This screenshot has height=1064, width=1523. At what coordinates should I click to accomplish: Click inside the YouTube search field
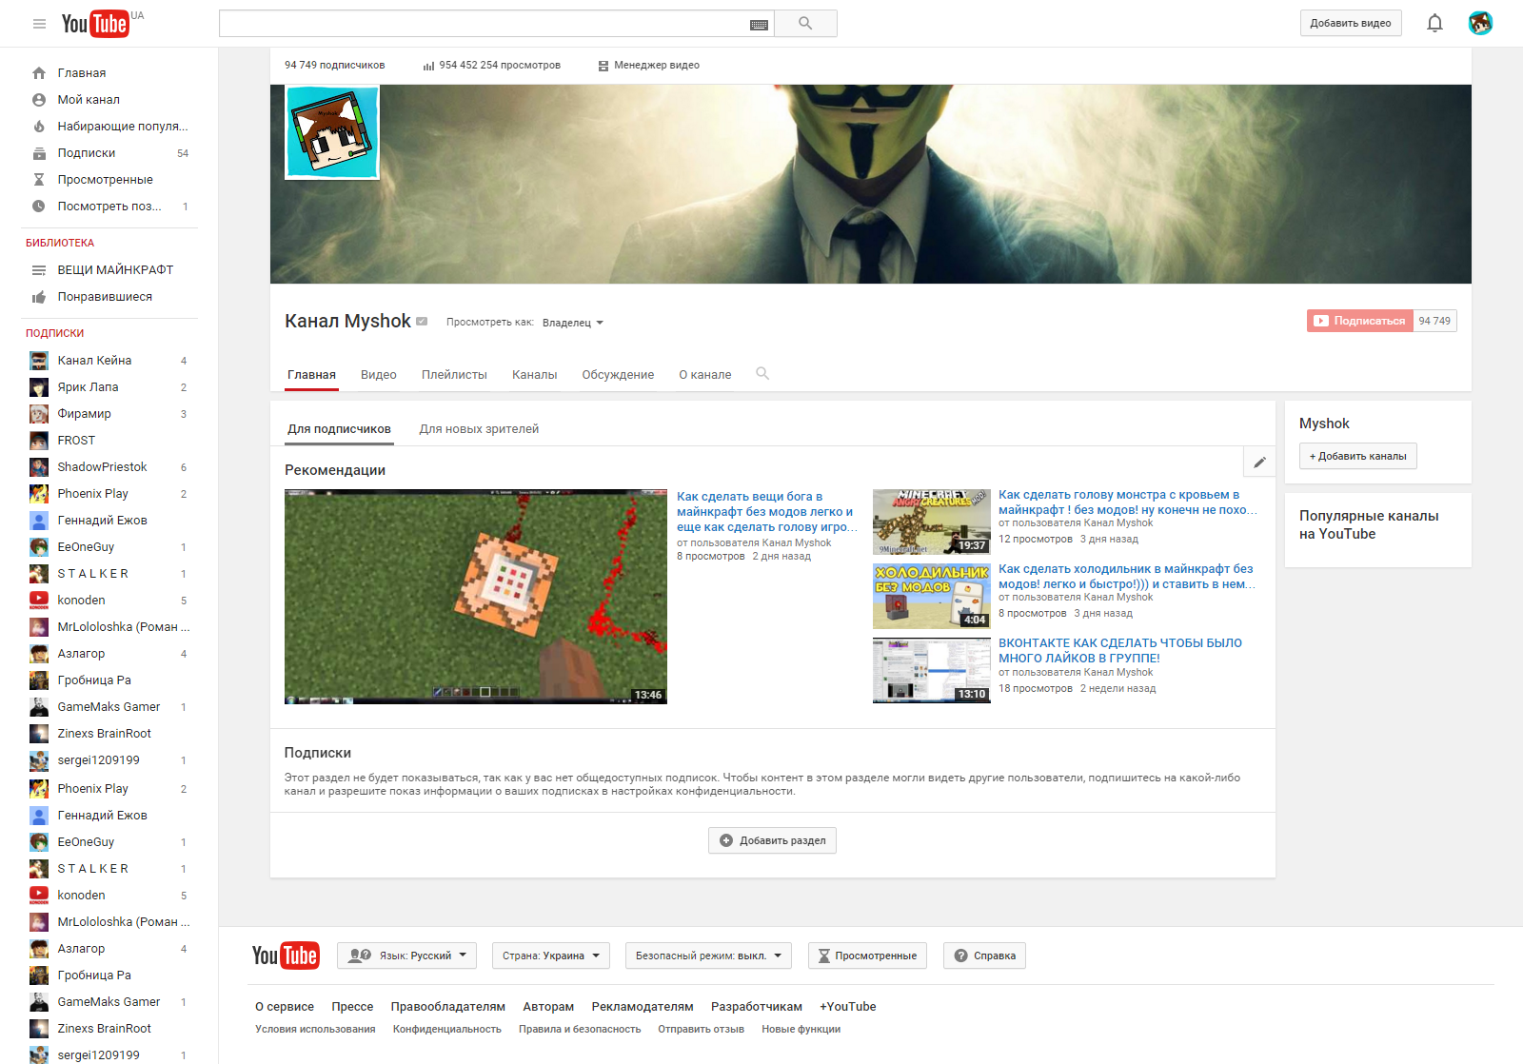[x=482, y=24]
